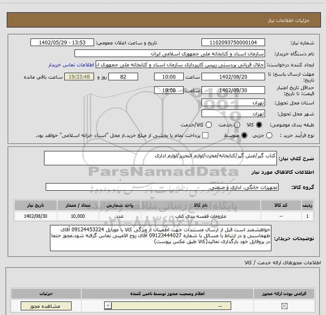This screenshot has width=326, height=315.
Task: Click the delivery province field تهران
Action: 233,103
